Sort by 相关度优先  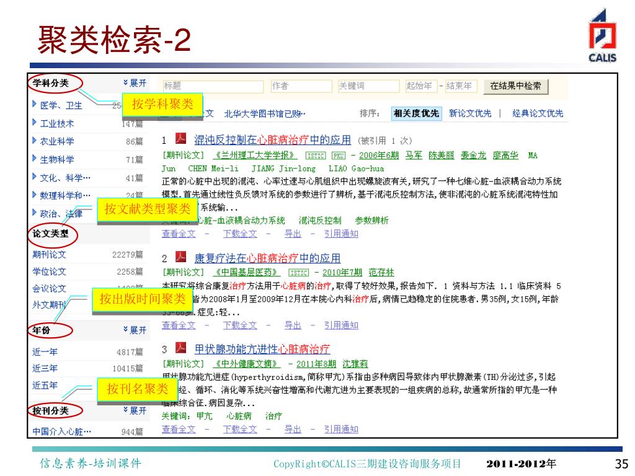[x=416, y=113]
